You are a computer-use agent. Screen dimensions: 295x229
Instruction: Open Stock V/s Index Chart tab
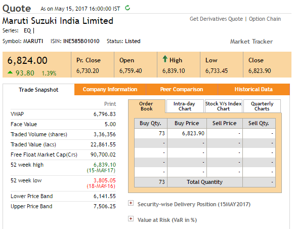(223, 106)
